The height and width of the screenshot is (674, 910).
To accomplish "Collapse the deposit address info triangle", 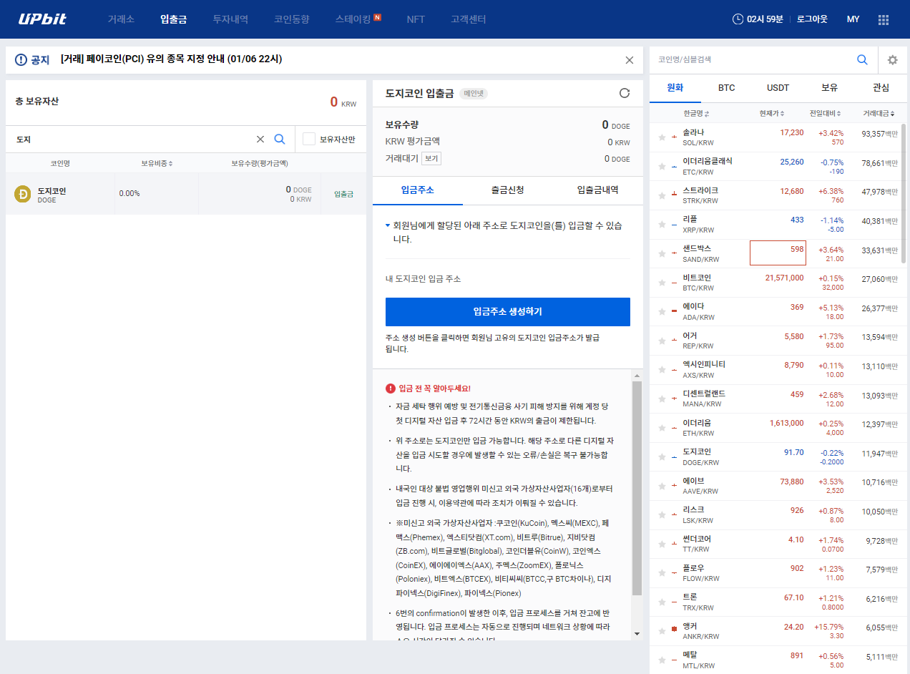I will 388,225.
